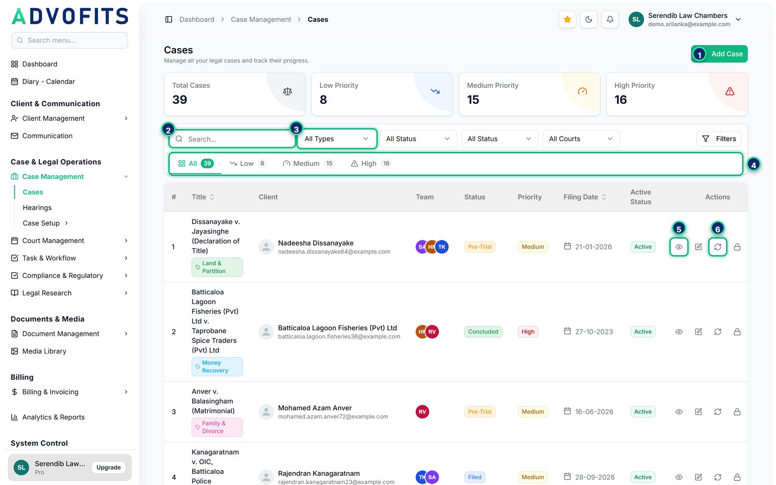Open the All Courts dropdown

click(581, 139)
